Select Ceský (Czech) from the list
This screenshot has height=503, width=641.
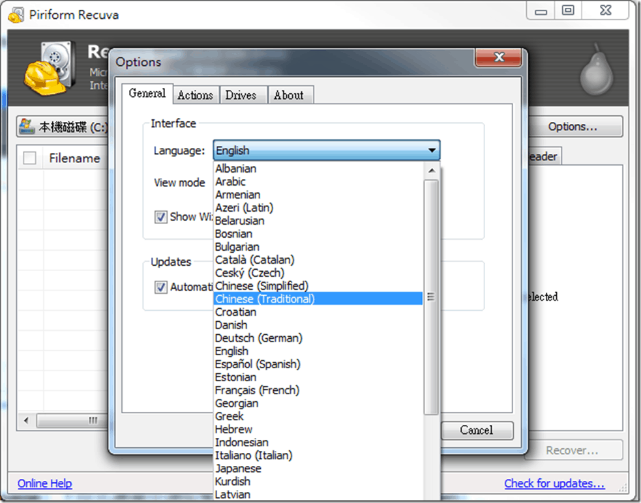coord(318,273)
